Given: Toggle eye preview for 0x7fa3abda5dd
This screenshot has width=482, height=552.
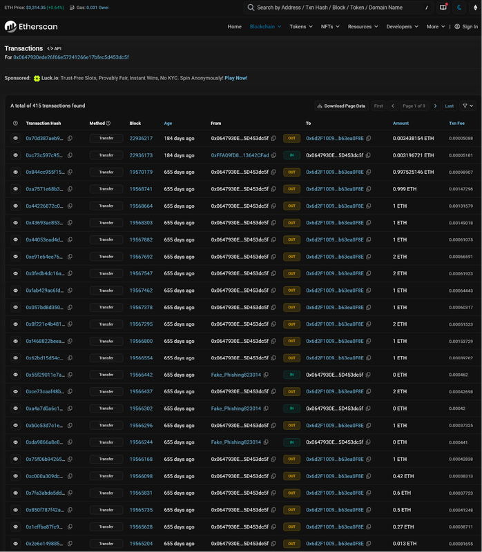Looking at the screenshot, I should click(x=15, y=493).
